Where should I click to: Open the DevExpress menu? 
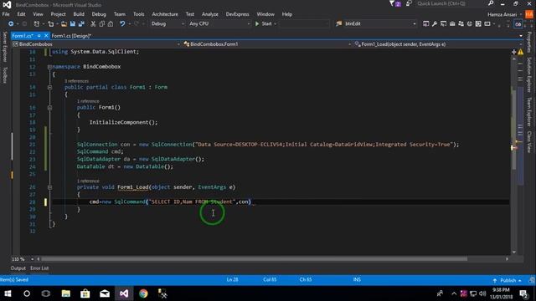[237, 14]
